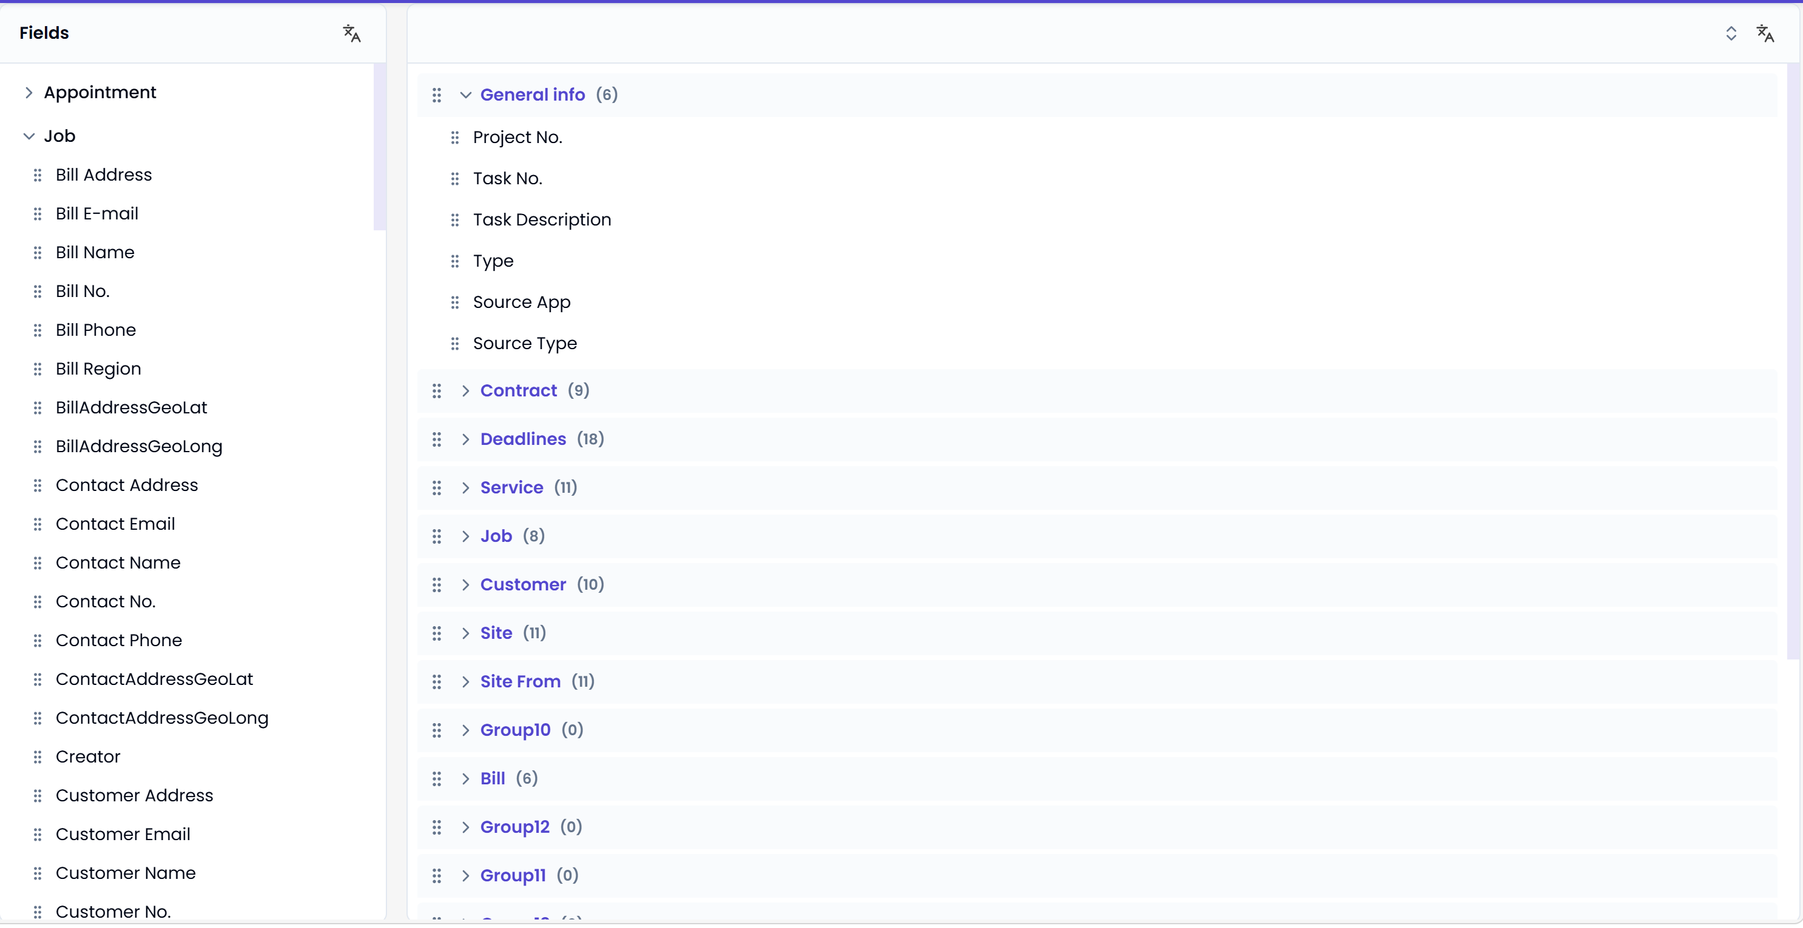Select the Customer Email field

tap(123, 835)
